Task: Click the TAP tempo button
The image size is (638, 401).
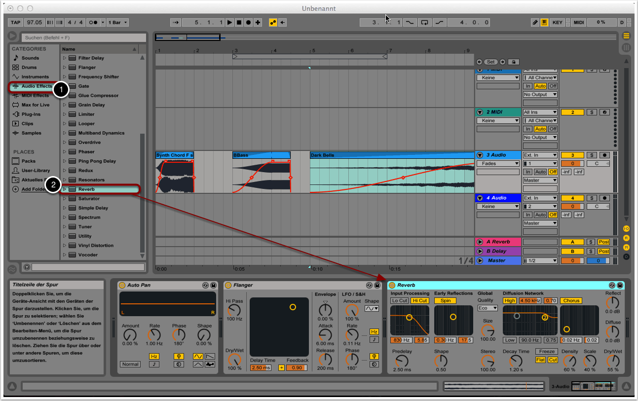Action: tap(16, 23)
